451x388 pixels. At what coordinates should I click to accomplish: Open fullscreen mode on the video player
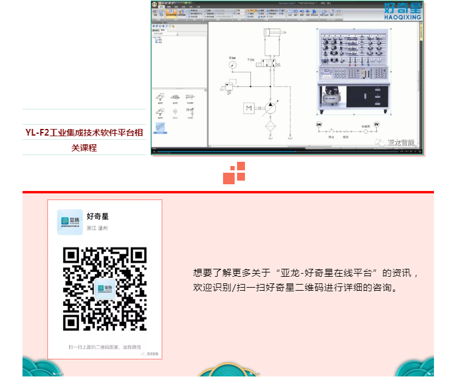tap(420, 151)
